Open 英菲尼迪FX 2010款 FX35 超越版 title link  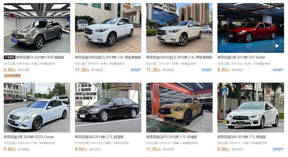(40, 57)
